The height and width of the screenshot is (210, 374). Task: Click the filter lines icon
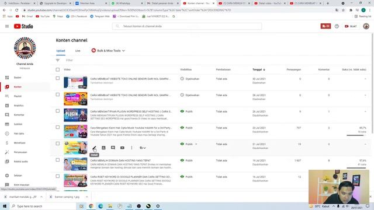click(x=58, y=60)
